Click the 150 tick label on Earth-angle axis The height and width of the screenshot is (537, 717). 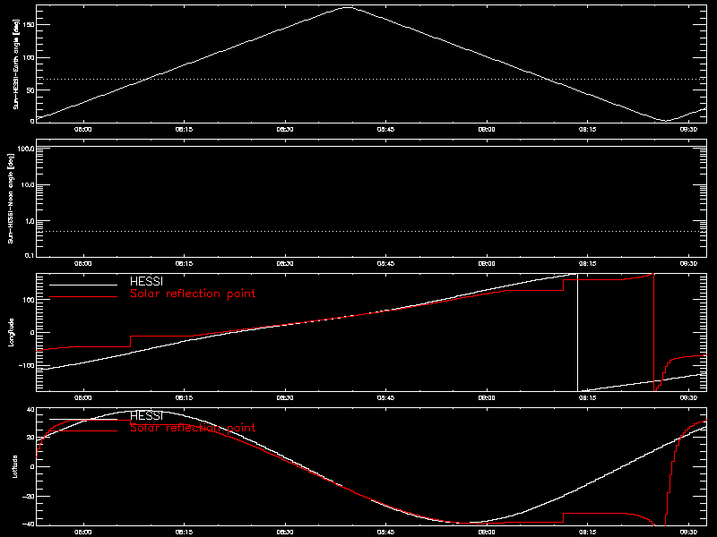tap(29, 25)
